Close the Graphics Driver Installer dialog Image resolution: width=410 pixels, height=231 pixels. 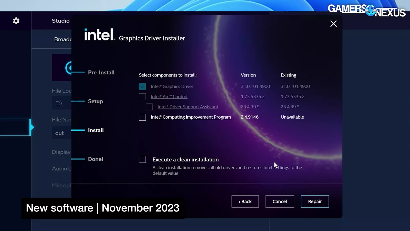click(333, 24)
